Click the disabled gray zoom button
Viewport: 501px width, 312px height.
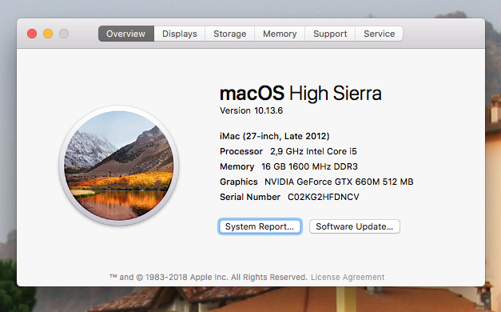point(64,34)
